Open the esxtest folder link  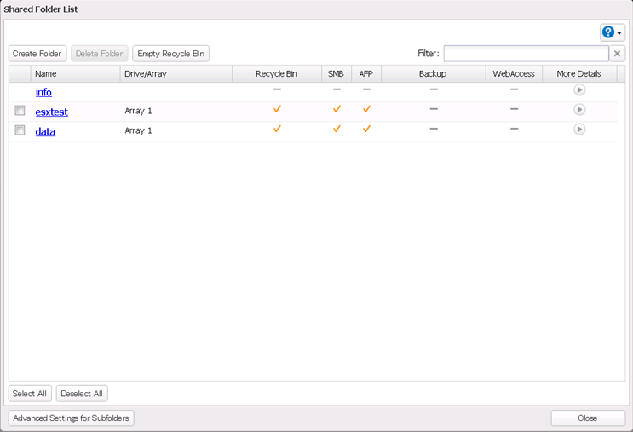pyautogui.click(x=51, y=112)
